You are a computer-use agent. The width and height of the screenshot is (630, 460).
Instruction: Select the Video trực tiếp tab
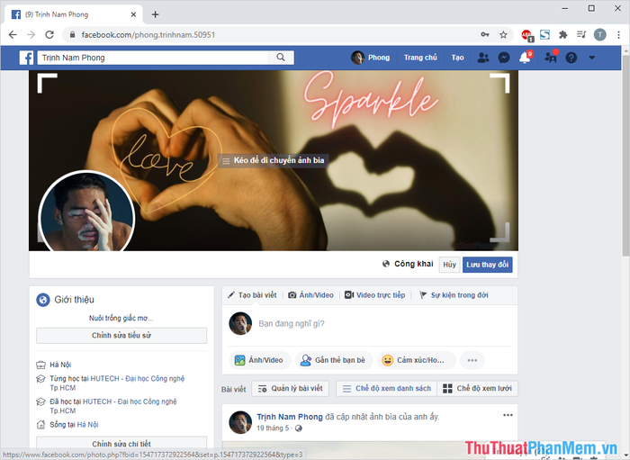pyautogui.click(x=375, y=295)
